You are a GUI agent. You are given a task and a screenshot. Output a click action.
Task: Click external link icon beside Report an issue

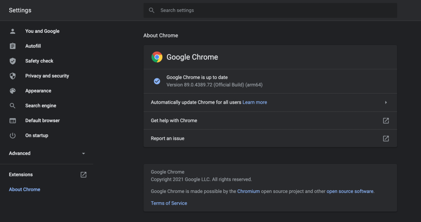(386, 139)
